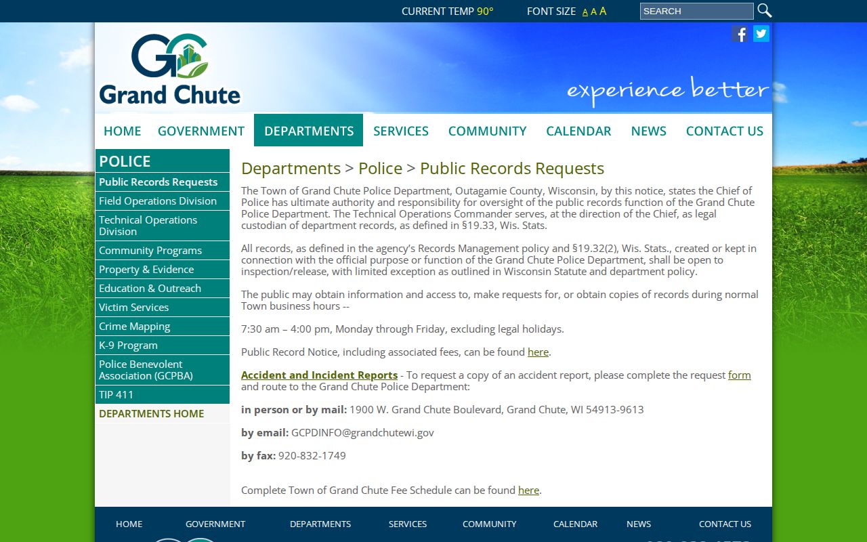The width and height of the screenshot is (867, 542).
Task: Open the CALENDAR main menu item
Action: (578, 131)
